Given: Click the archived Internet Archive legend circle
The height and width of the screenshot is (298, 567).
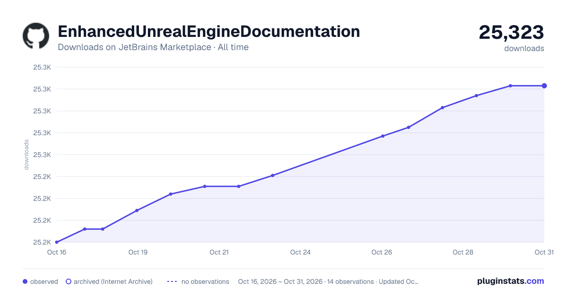Looking at the screenshot, I should pos(69,281).
